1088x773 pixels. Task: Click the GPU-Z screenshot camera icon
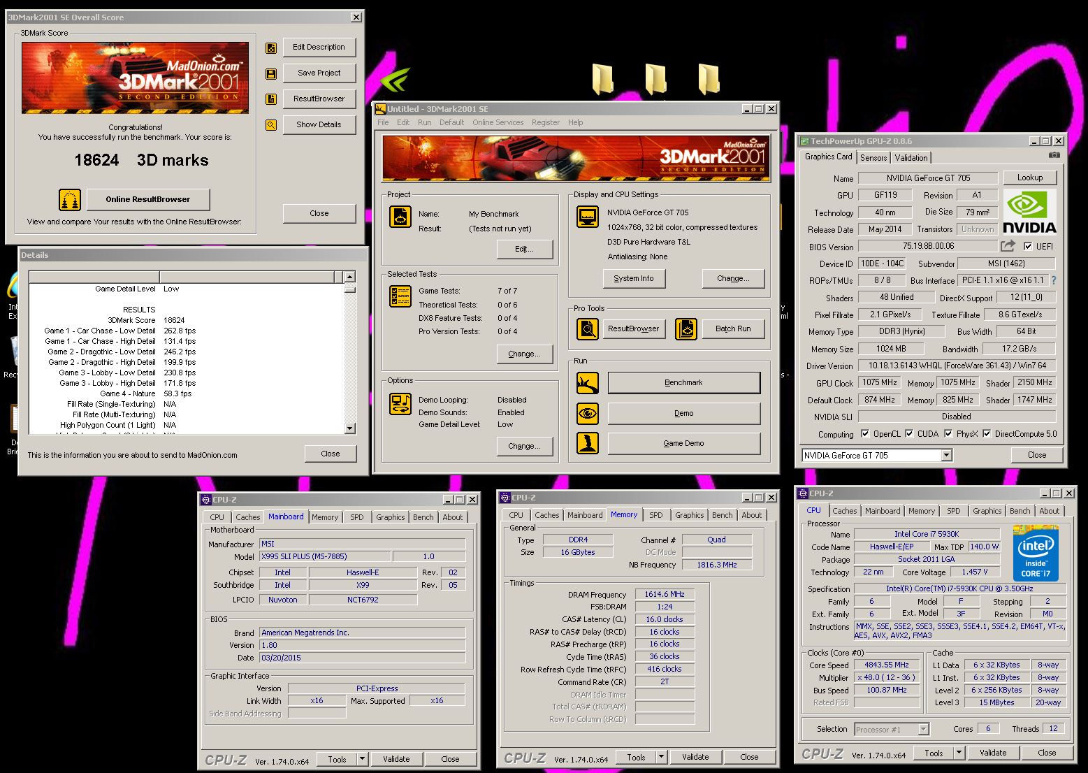[x=1054, y=155]
